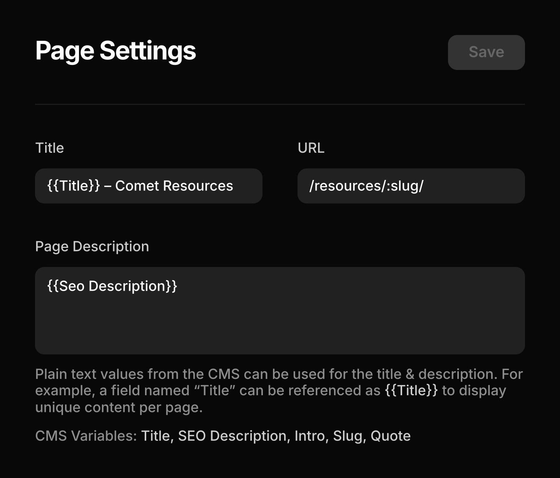This screenshot has width=560, height=478.
Task: Select the URL field label
Action: coord(311,148)
